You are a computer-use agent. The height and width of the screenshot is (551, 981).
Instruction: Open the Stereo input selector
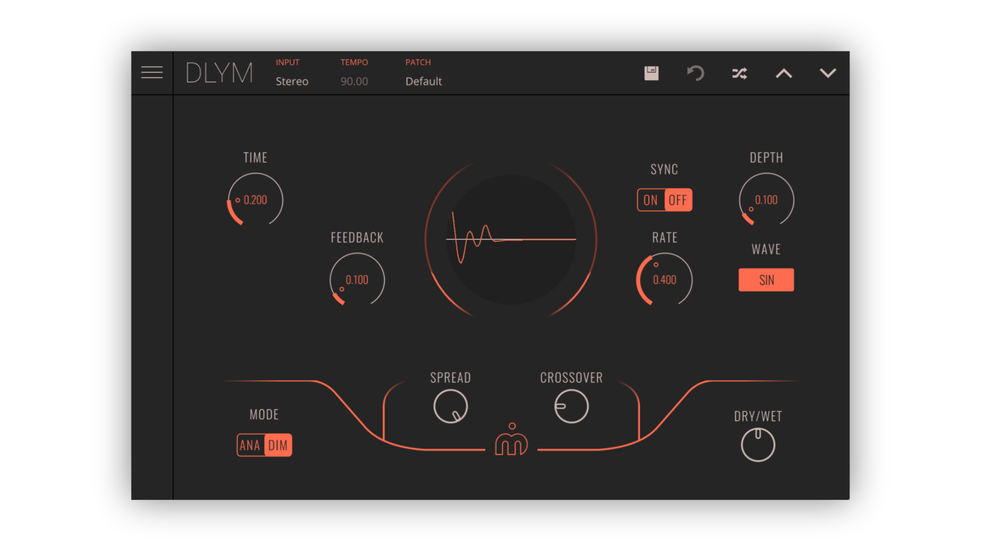click(x=292, y=81)
